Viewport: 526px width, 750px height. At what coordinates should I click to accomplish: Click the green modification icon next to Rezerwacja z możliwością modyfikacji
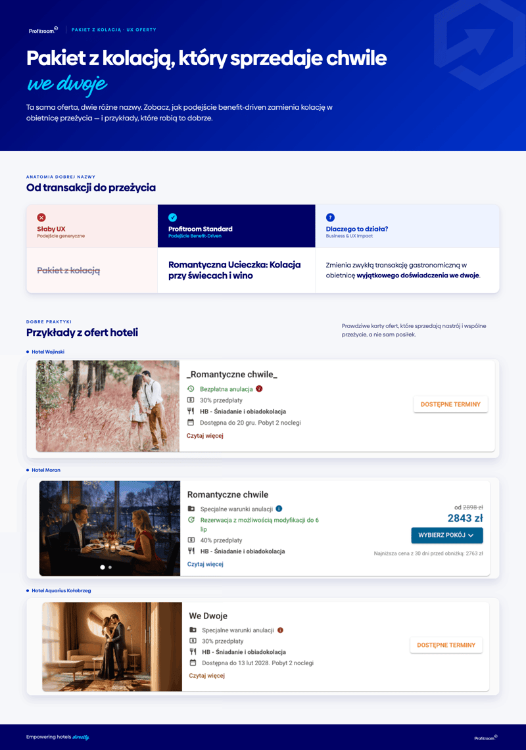pyautogui.click(x=191, y=519)
